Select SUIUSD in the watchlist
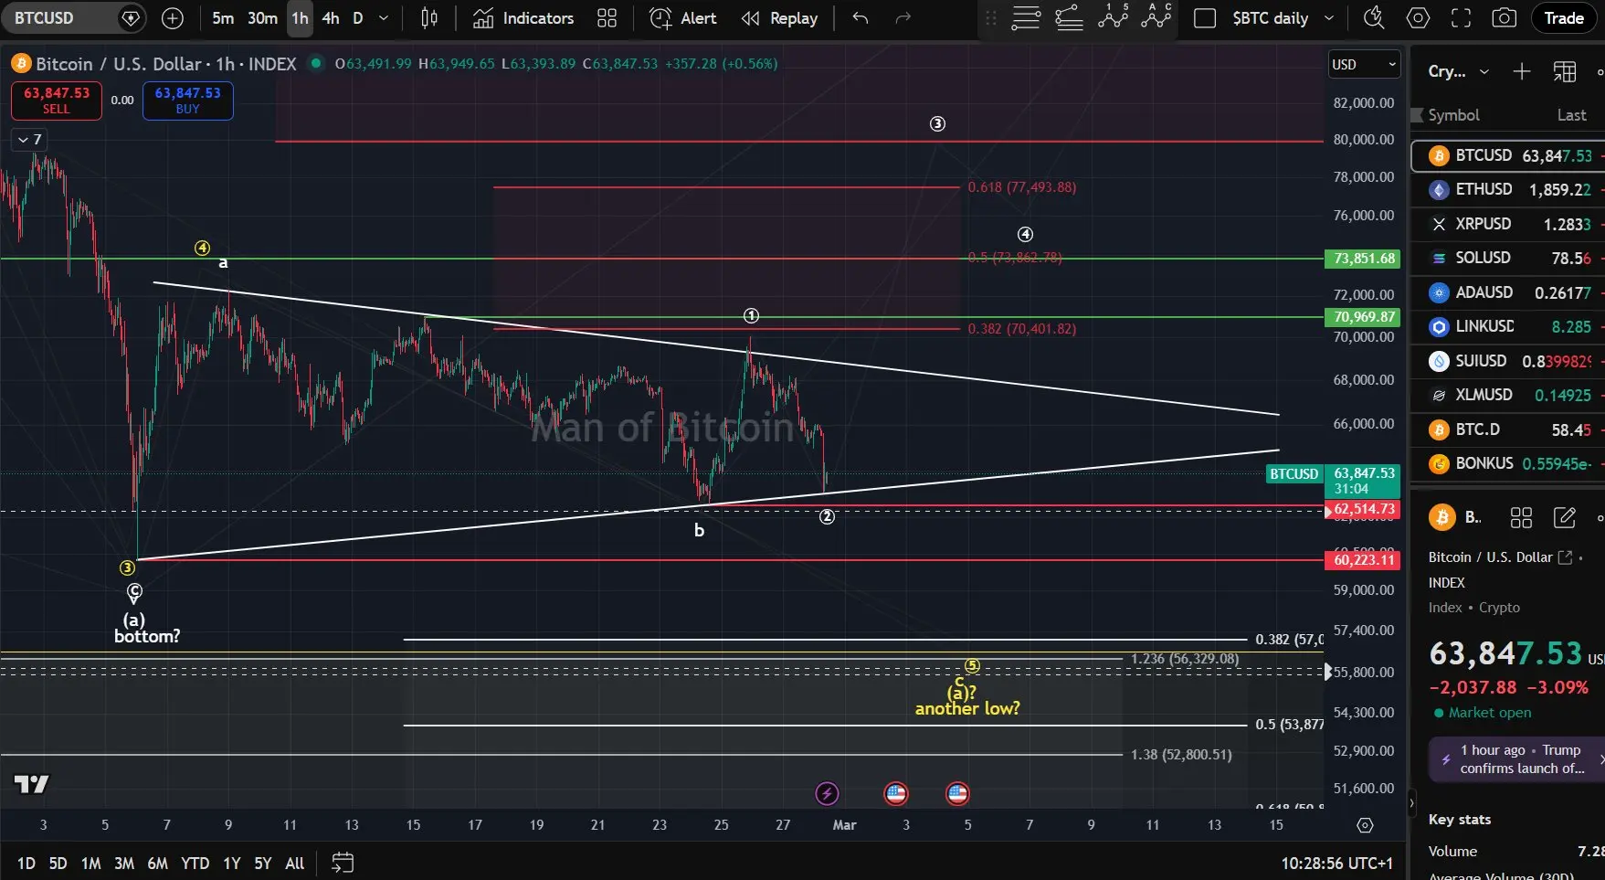 [x=1508, y=361]
